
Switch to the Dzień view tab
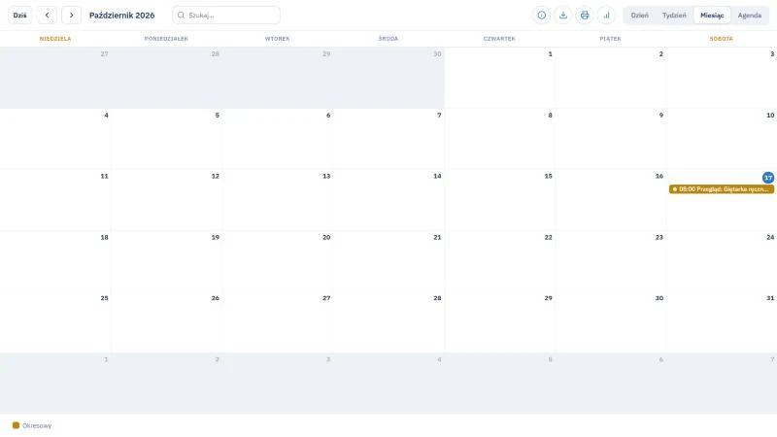640,16
